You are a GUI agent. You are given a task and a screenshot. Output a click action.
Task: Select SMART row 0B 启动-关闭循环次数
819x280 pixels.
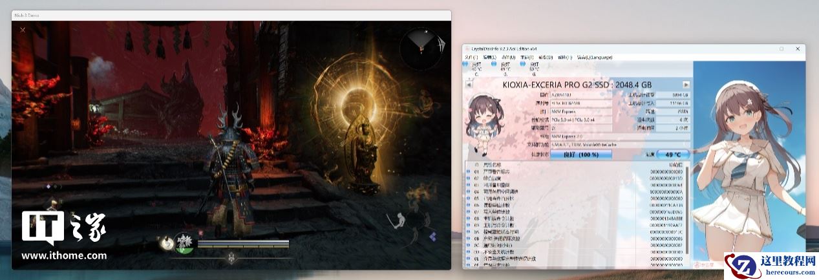tap(574, 239)
